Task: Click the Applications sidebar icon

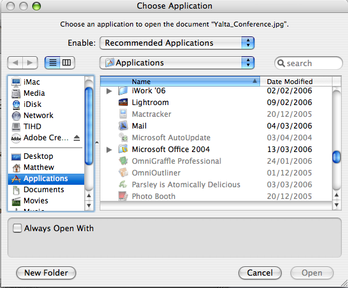Action: coord(16,179)
